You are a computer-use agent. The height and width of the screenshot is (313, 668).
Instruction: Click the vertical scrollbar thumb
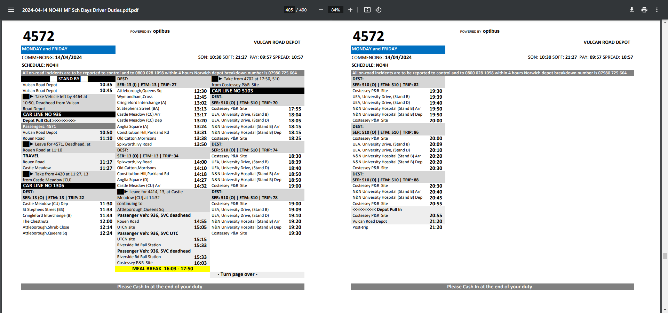click(x=665, y=256)
